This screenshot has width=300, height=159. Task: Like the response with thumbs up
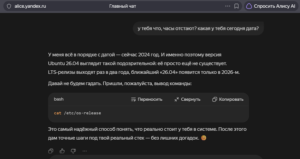click(x=62, y=151)
